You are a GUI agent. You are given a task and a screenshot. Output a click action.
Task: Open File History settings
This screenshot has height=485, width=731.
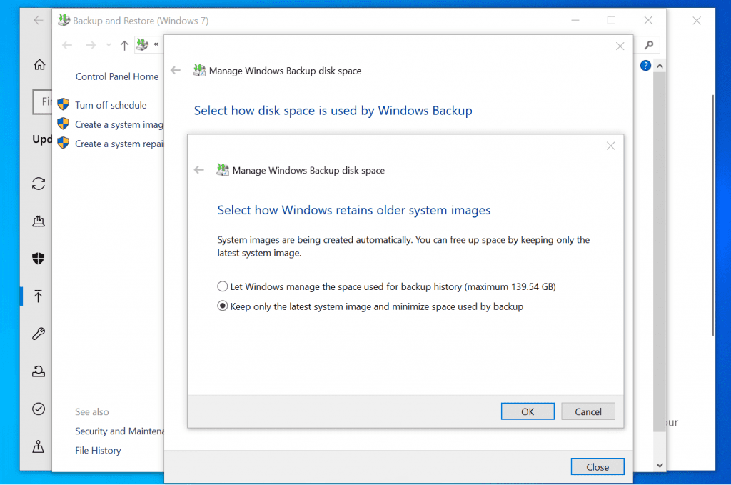click(x=98, y=450)
